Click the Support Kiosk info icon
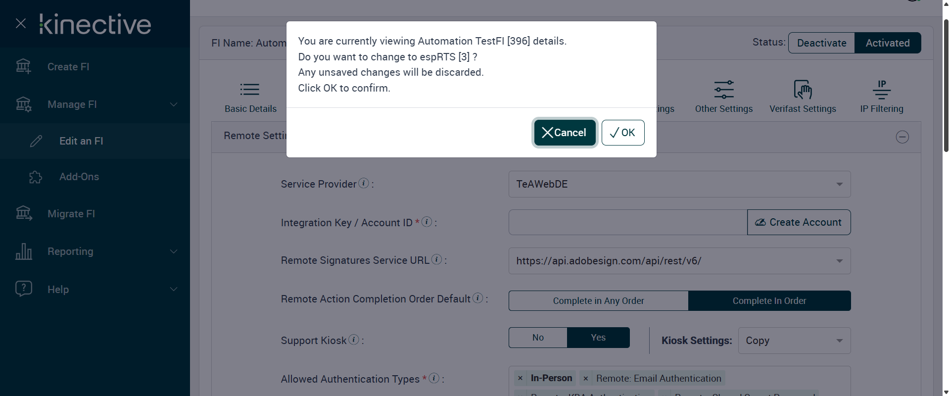950x396 pixels. [x=354, y=340]
